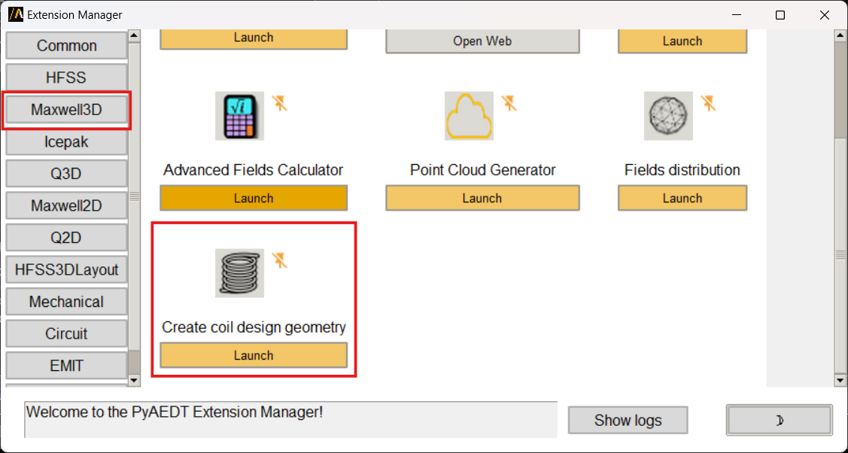Click the coil design geometry icon
Screen dimensions: 848x453
239,272
